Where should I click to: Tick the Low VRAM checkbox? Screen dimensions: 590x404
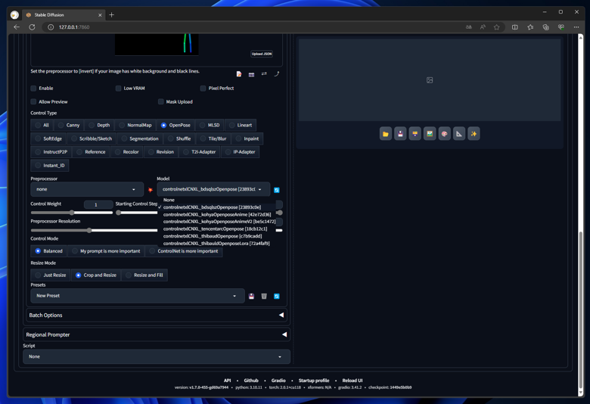point(118,88)
